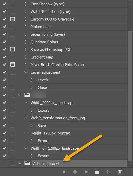Expand the Save step under WebP_transformation_from_jpg
The width and height of the screenshot is (133, 176).
point(32,125)
